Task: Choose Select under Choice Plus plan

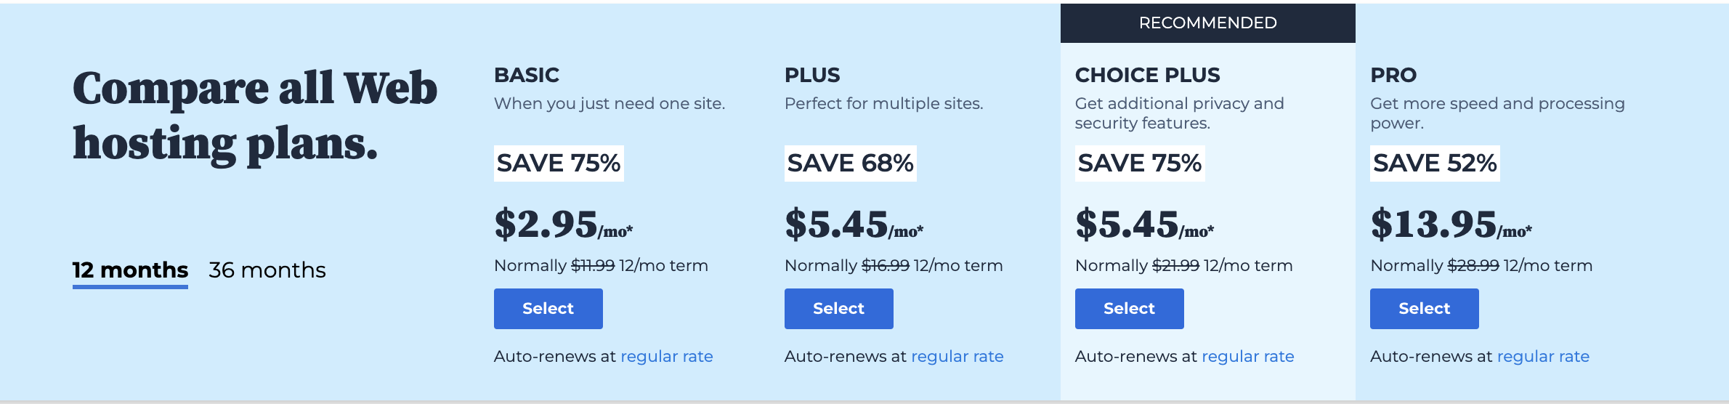Action: pyautogui.click(x=1129, y=309)
